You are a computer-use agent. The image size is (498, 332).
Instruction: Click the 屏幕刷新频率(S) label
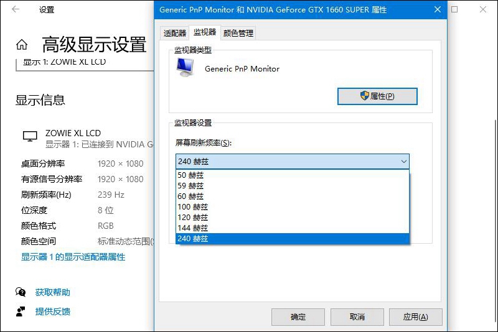point(204,143)
